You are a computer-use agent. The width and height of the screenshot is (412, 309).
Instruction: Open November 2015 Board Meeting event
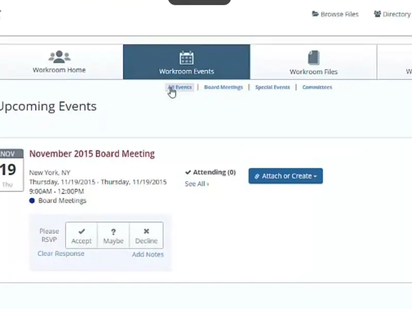click(92, 154)
